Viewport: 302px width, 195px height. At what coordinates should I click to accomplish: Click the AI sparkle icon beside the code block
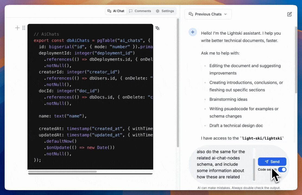158,28
